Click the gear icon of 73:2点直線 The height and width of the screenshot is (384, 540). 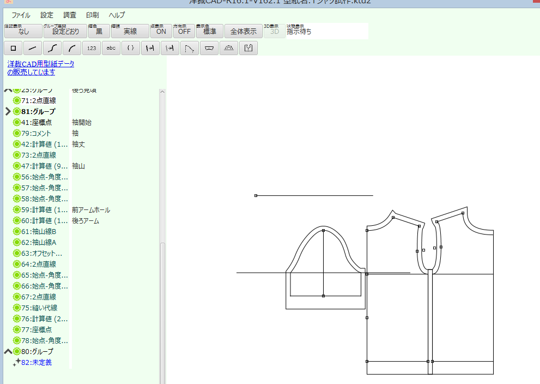click(16, 155)
